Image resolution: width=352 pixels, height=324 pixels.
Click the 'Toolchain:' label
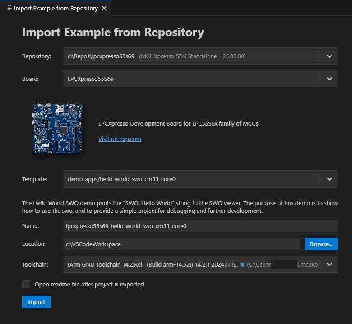35,264
